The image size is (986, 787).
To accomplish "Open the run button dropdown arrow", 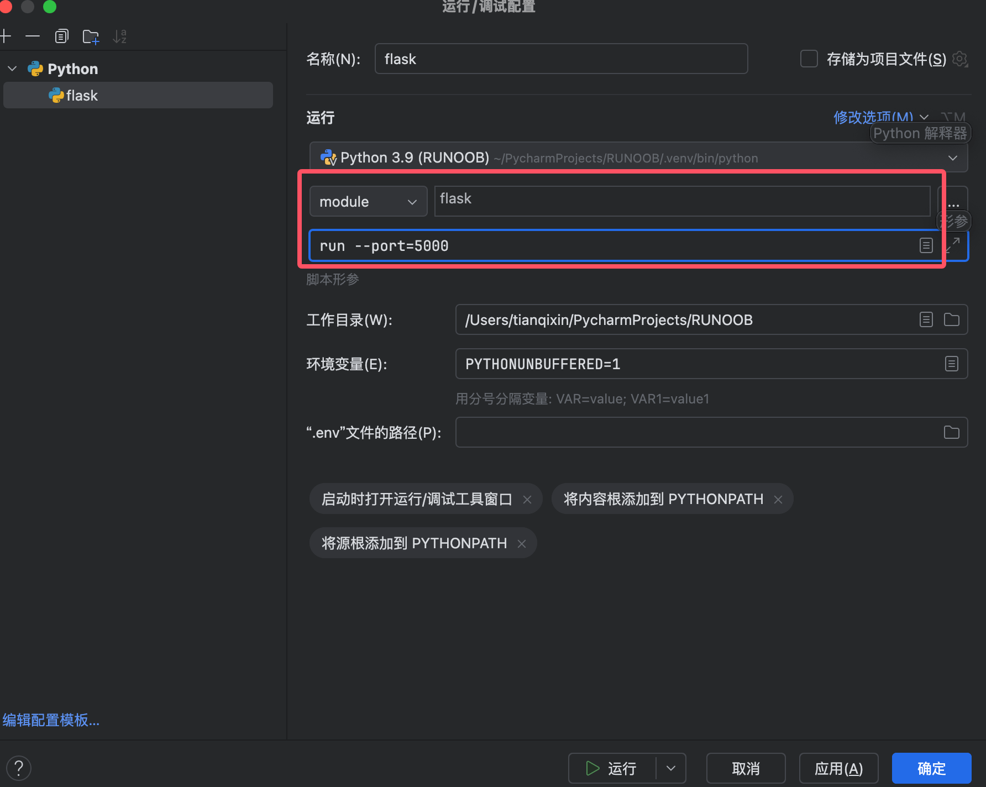I will pyautogui.click(x=671, y=768).
